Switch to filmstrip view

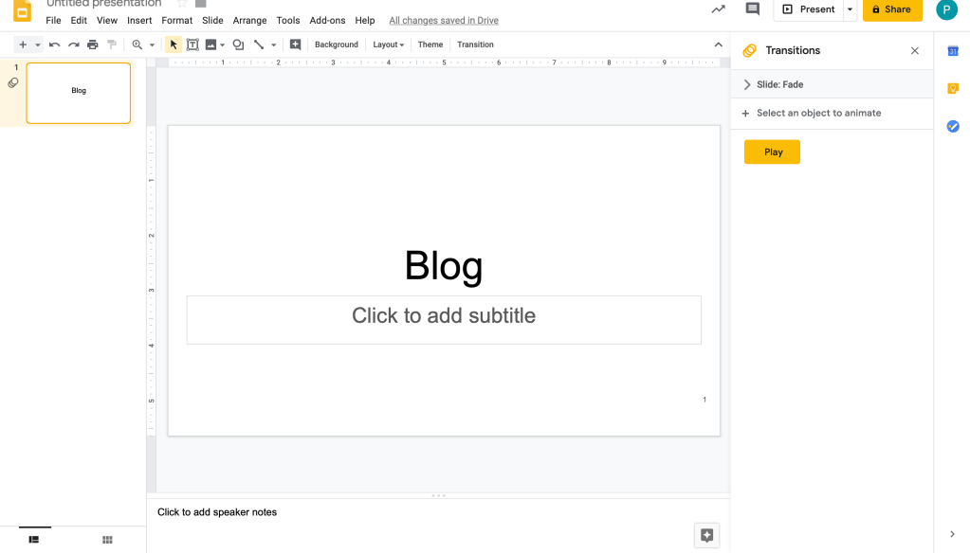(34, 540)
